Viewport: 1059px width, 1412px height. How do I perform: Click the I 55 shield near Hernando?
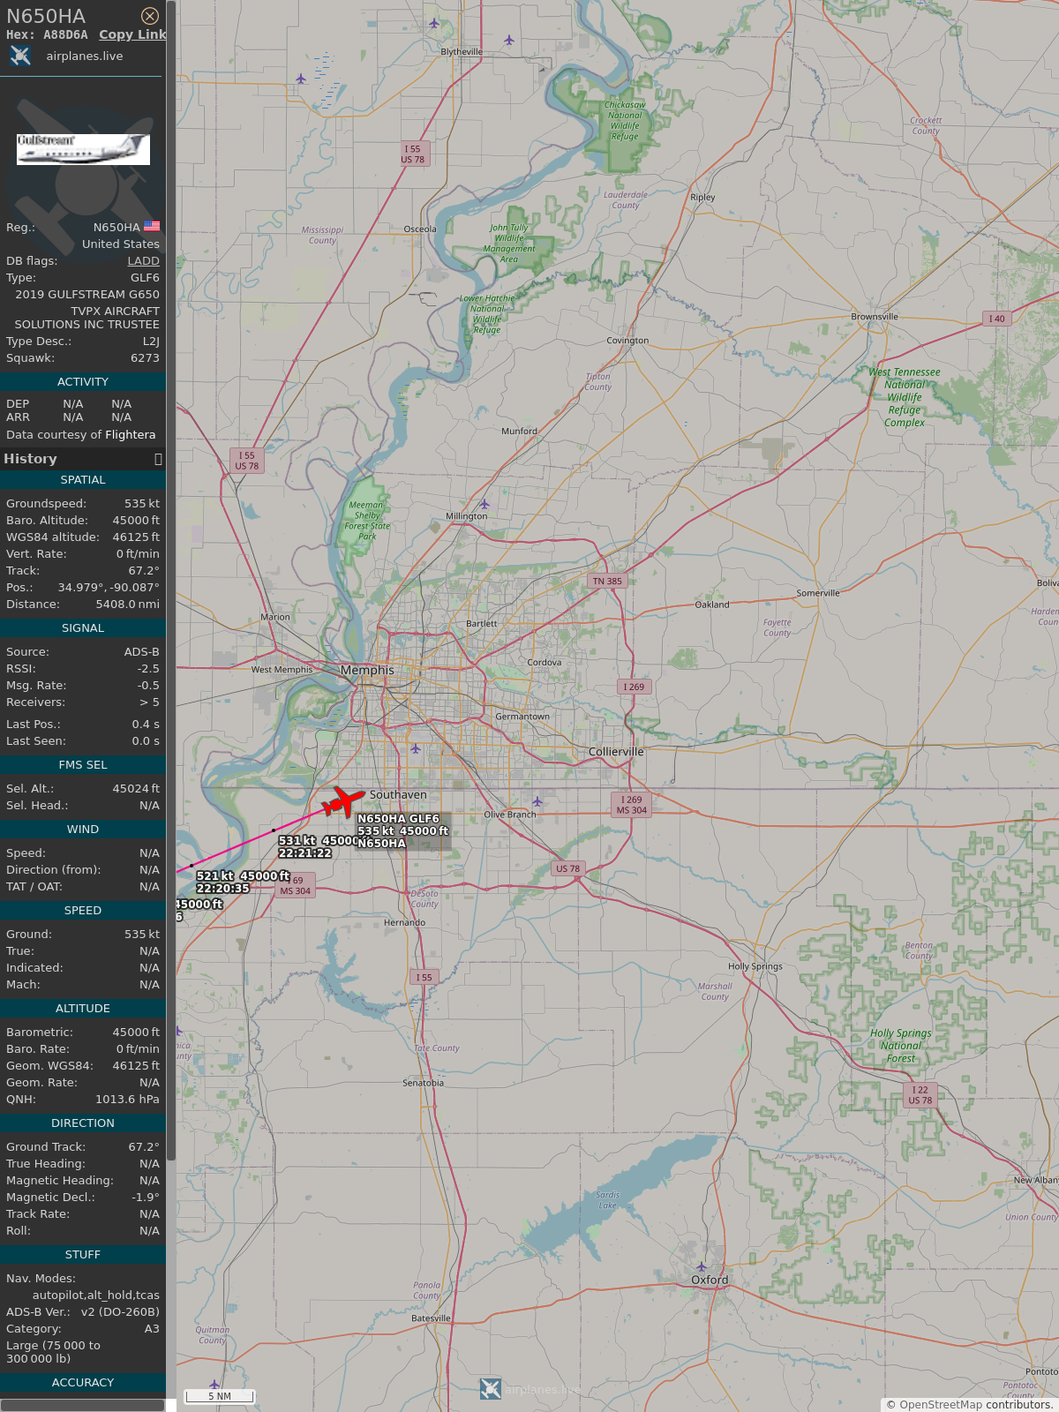[424, 977]
